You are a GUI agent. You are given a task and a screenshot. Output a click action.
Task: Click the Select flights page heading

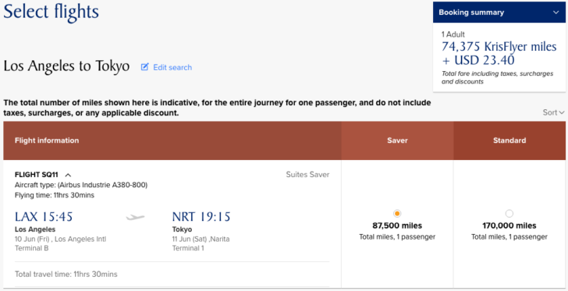pos(51,12)
